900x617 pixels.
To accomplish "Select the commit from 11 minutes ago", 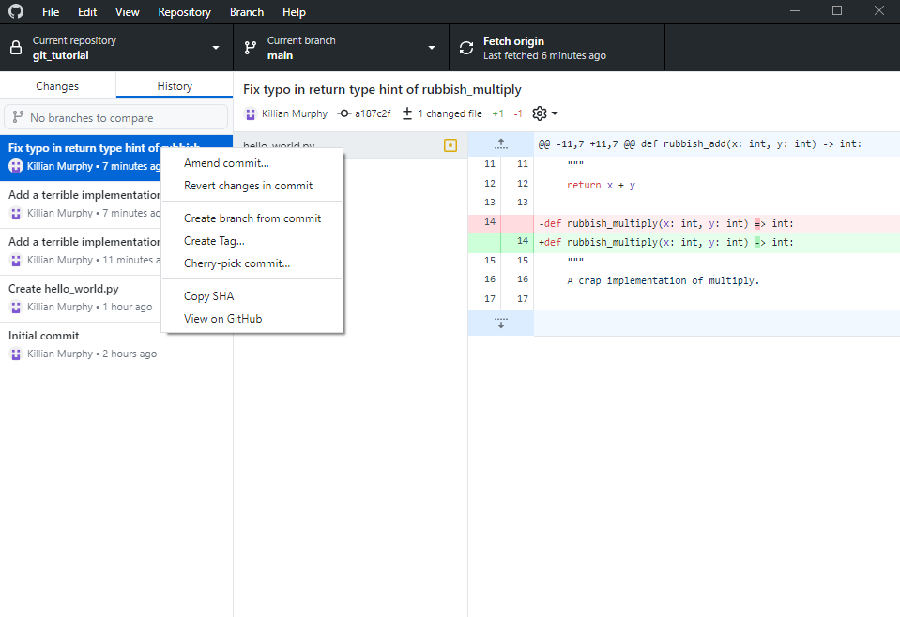I will point(81,251).
